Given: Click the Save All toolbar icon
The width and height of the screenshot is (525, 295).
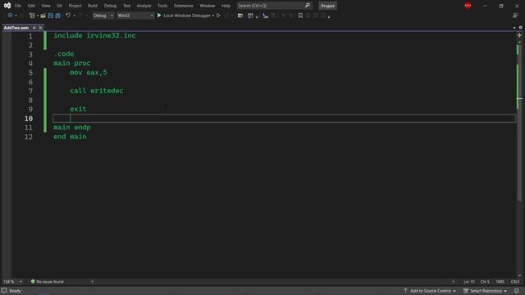Looking at the screenshot, I should coord(57,16).
